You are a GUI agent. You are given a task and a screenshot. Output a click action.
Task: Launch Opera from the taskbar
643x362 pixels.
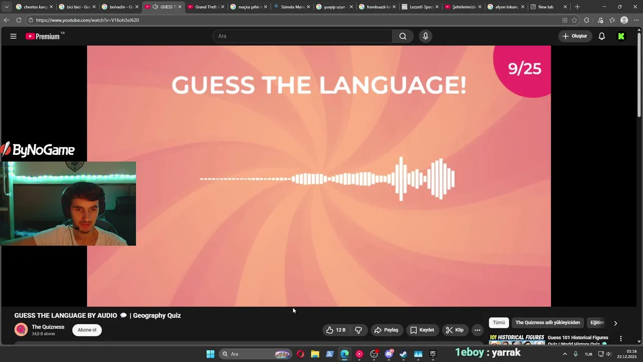[x=300, y=354]
